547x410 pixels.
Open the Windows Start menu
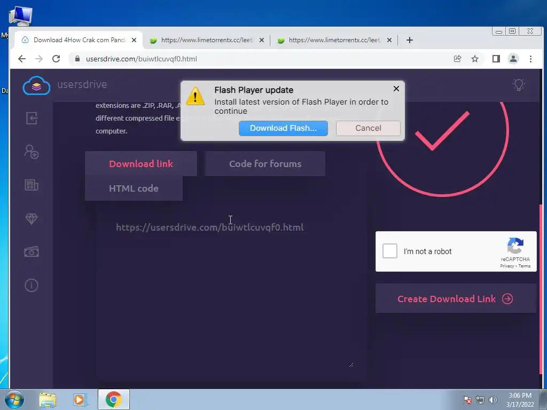point(14,399)
